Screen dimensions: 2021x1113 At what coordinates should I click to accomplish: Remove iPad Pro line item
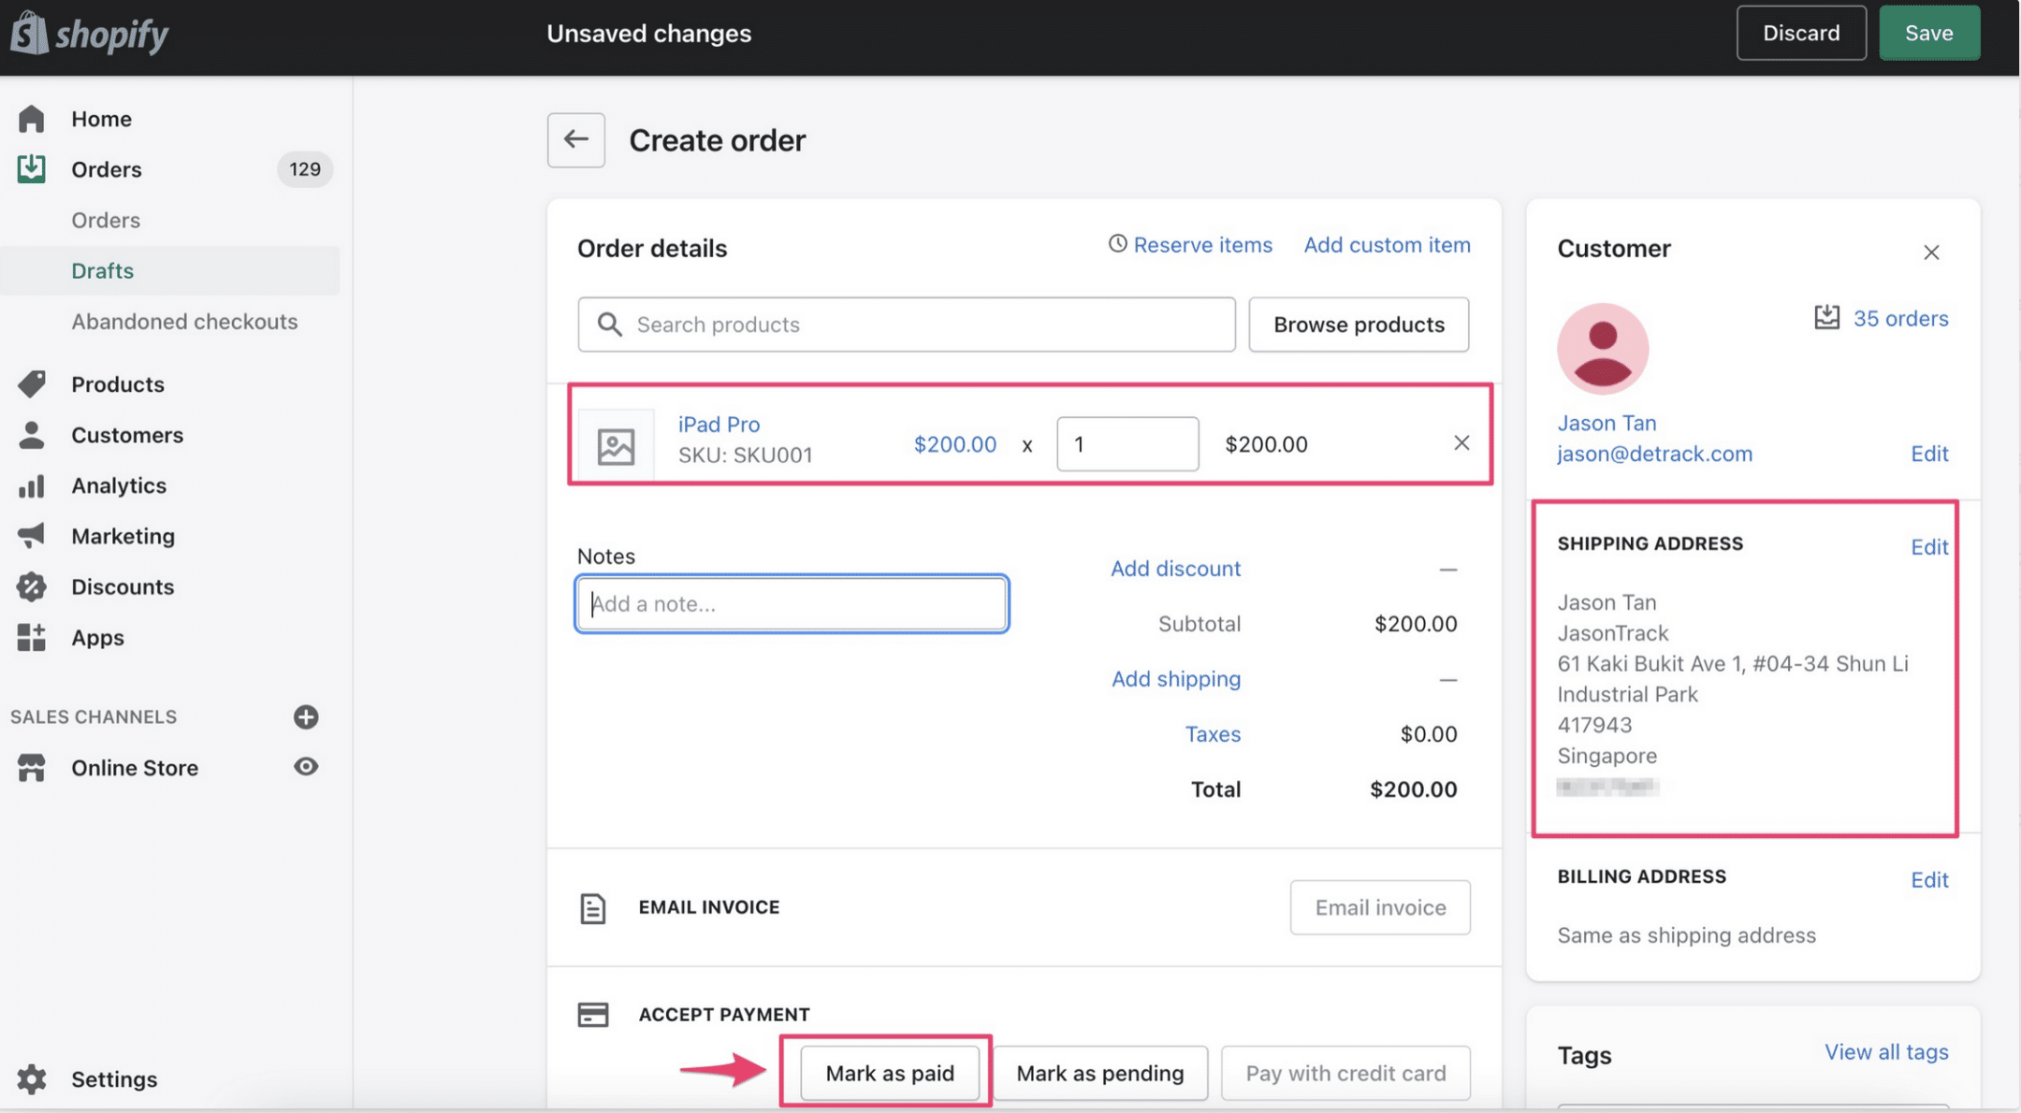pyautogui.click(x=1461, y=443)
